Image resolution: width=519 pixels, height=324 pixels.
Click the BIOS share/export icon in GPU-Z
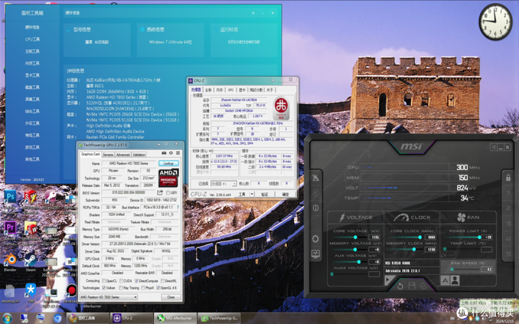pyautogui.click(x=160, y=192)
